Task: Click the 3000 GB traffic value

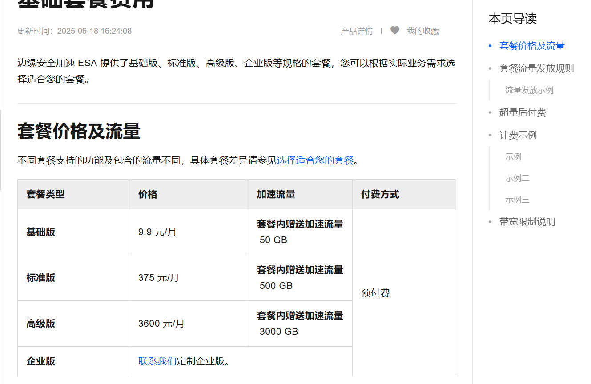Action: point(279,332)
